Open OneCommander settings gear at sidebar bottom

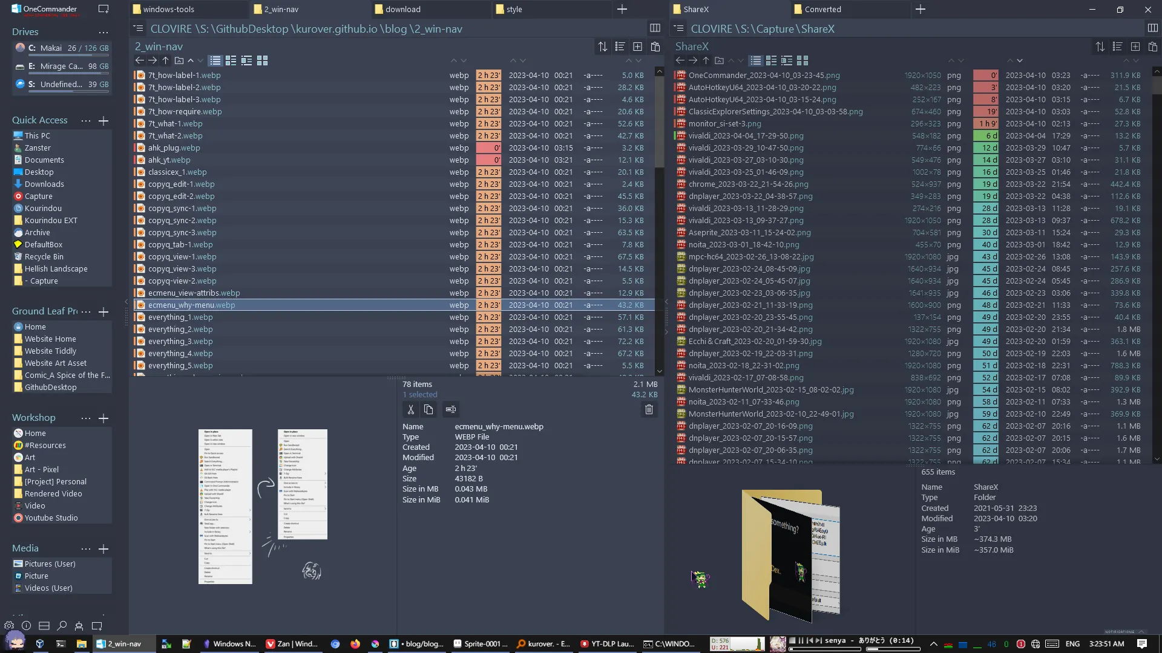[8, 626]
